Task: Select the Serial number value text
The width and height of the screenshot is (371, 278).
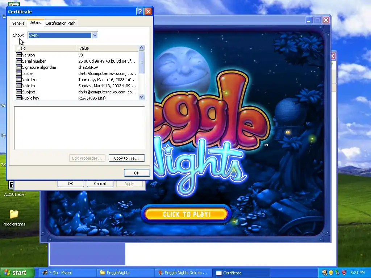Action: click(x=107, y=61)
